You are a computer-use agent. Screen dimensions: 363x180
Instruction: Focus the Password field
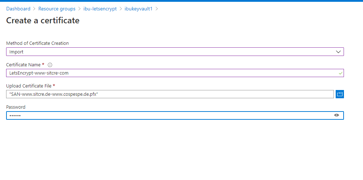pos(175,115)
